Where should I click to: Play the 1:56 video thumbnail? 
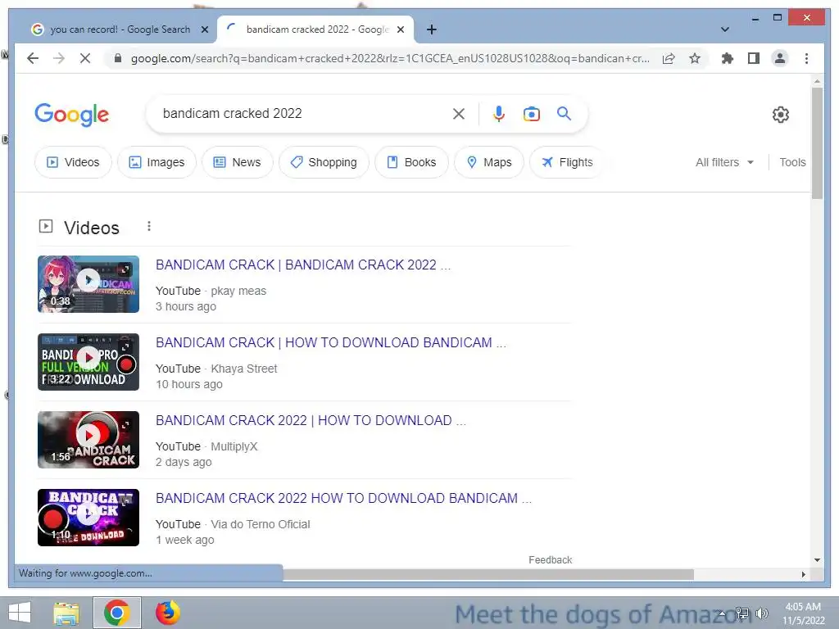[x=88, y=440]
